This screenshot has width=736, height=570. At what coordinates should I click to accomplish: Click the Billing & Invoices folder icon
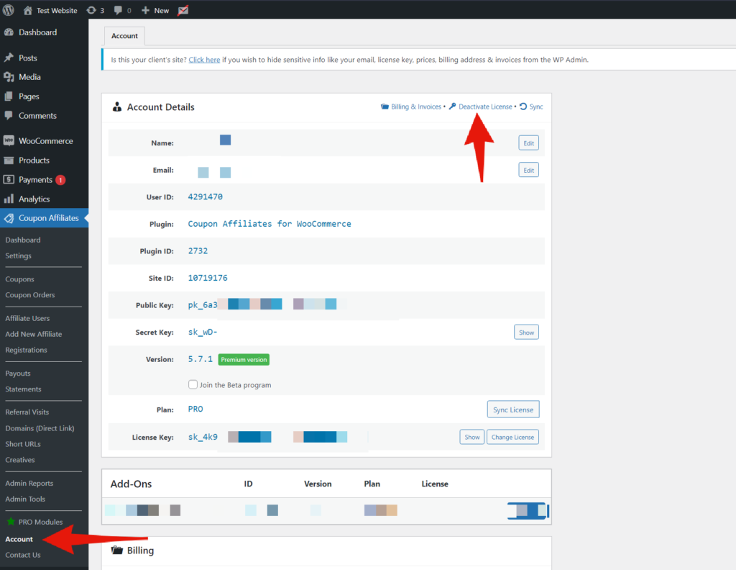(x=385, y=107)
